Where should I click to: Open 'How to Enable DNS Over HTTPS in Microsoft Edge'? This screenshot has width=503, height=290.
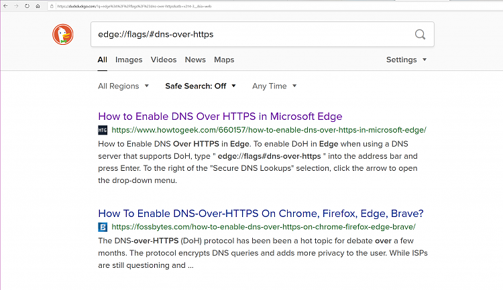click(220, 117)
